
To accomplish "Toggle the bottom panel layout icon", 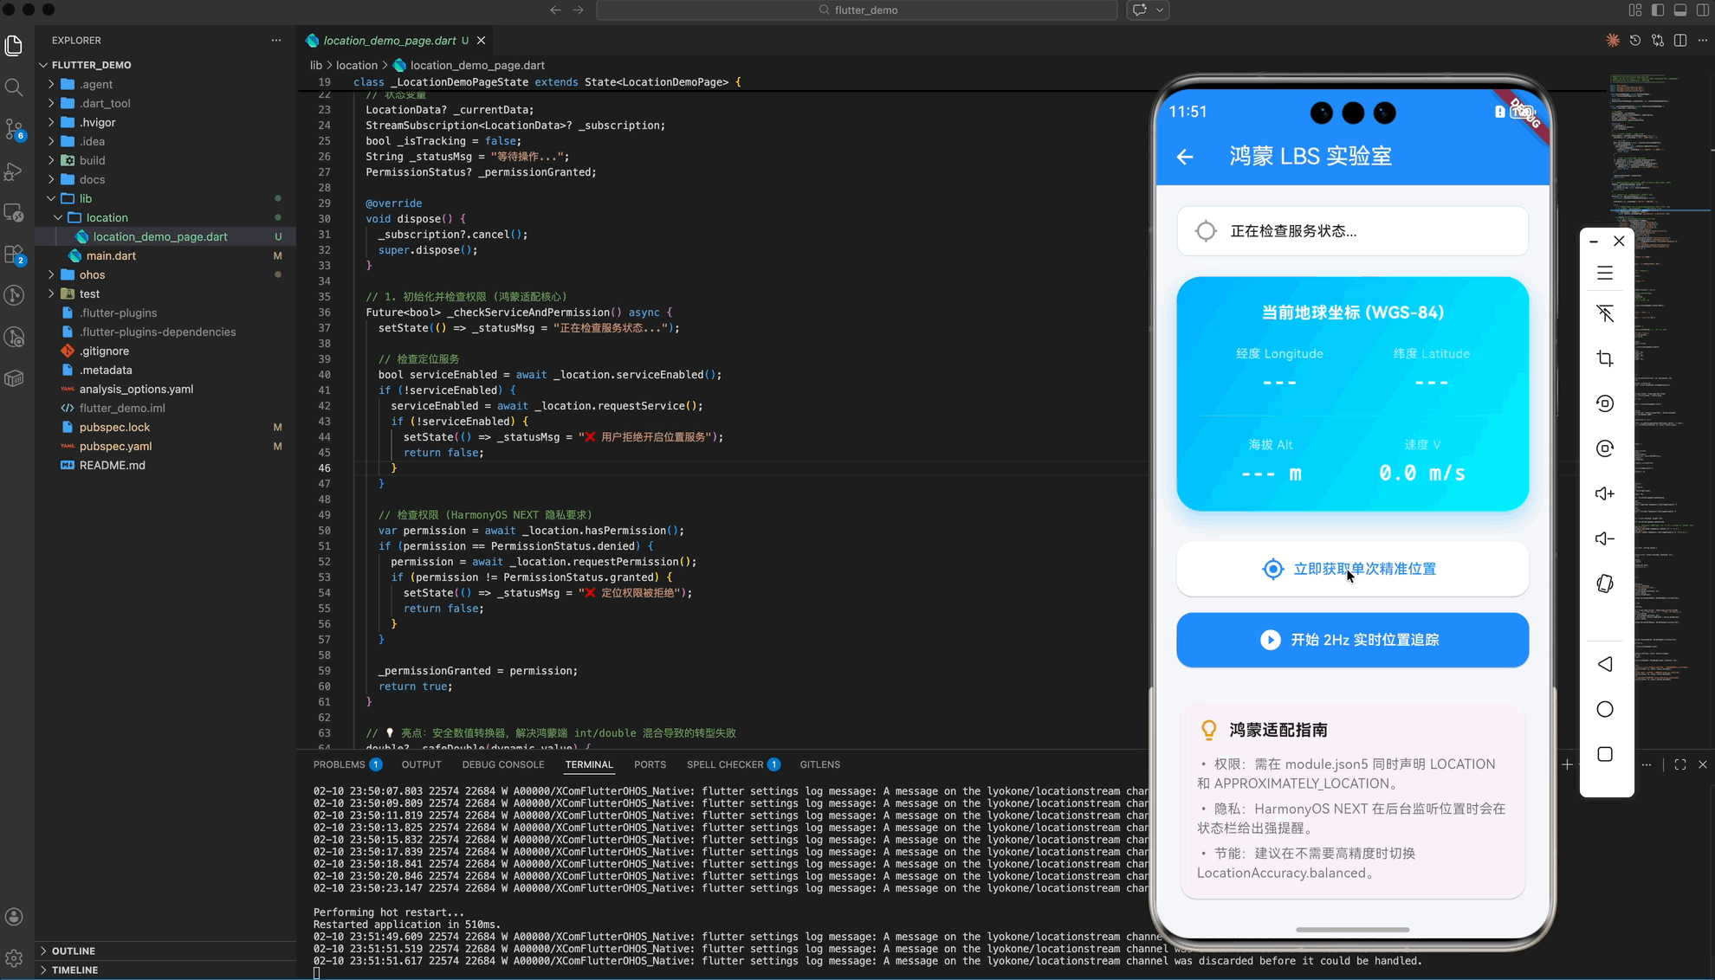I will 1679,10.
